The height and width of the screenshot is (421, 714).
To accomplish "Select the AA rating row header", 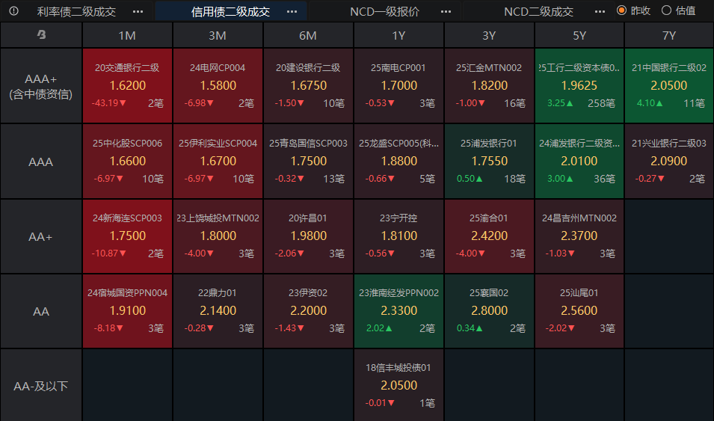I will (41, 311).
